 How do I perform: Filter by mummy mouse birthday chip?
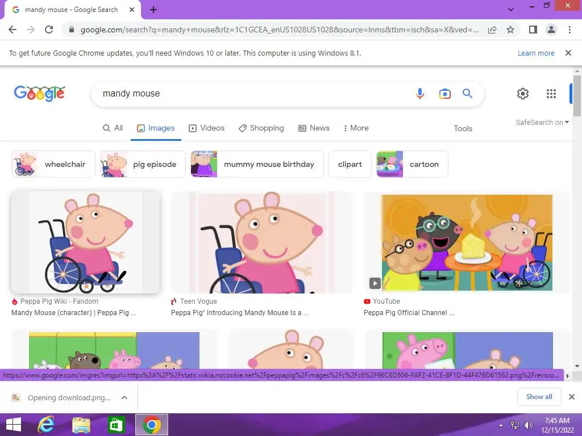257,164
